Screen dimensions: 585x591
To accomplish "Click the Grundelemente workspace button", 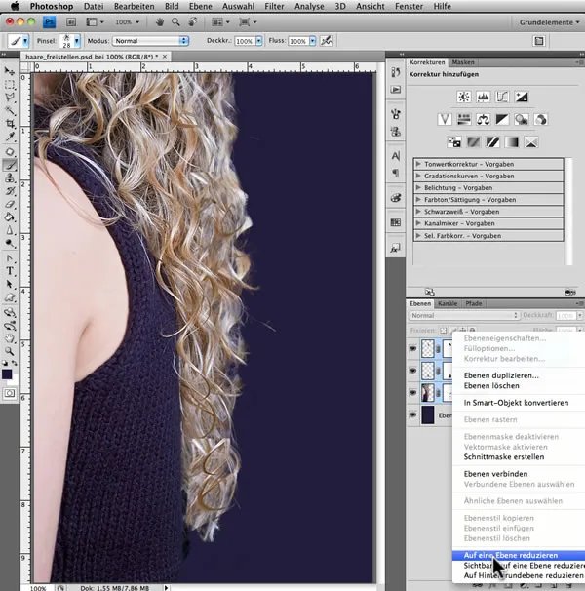I will coord(544,20).
